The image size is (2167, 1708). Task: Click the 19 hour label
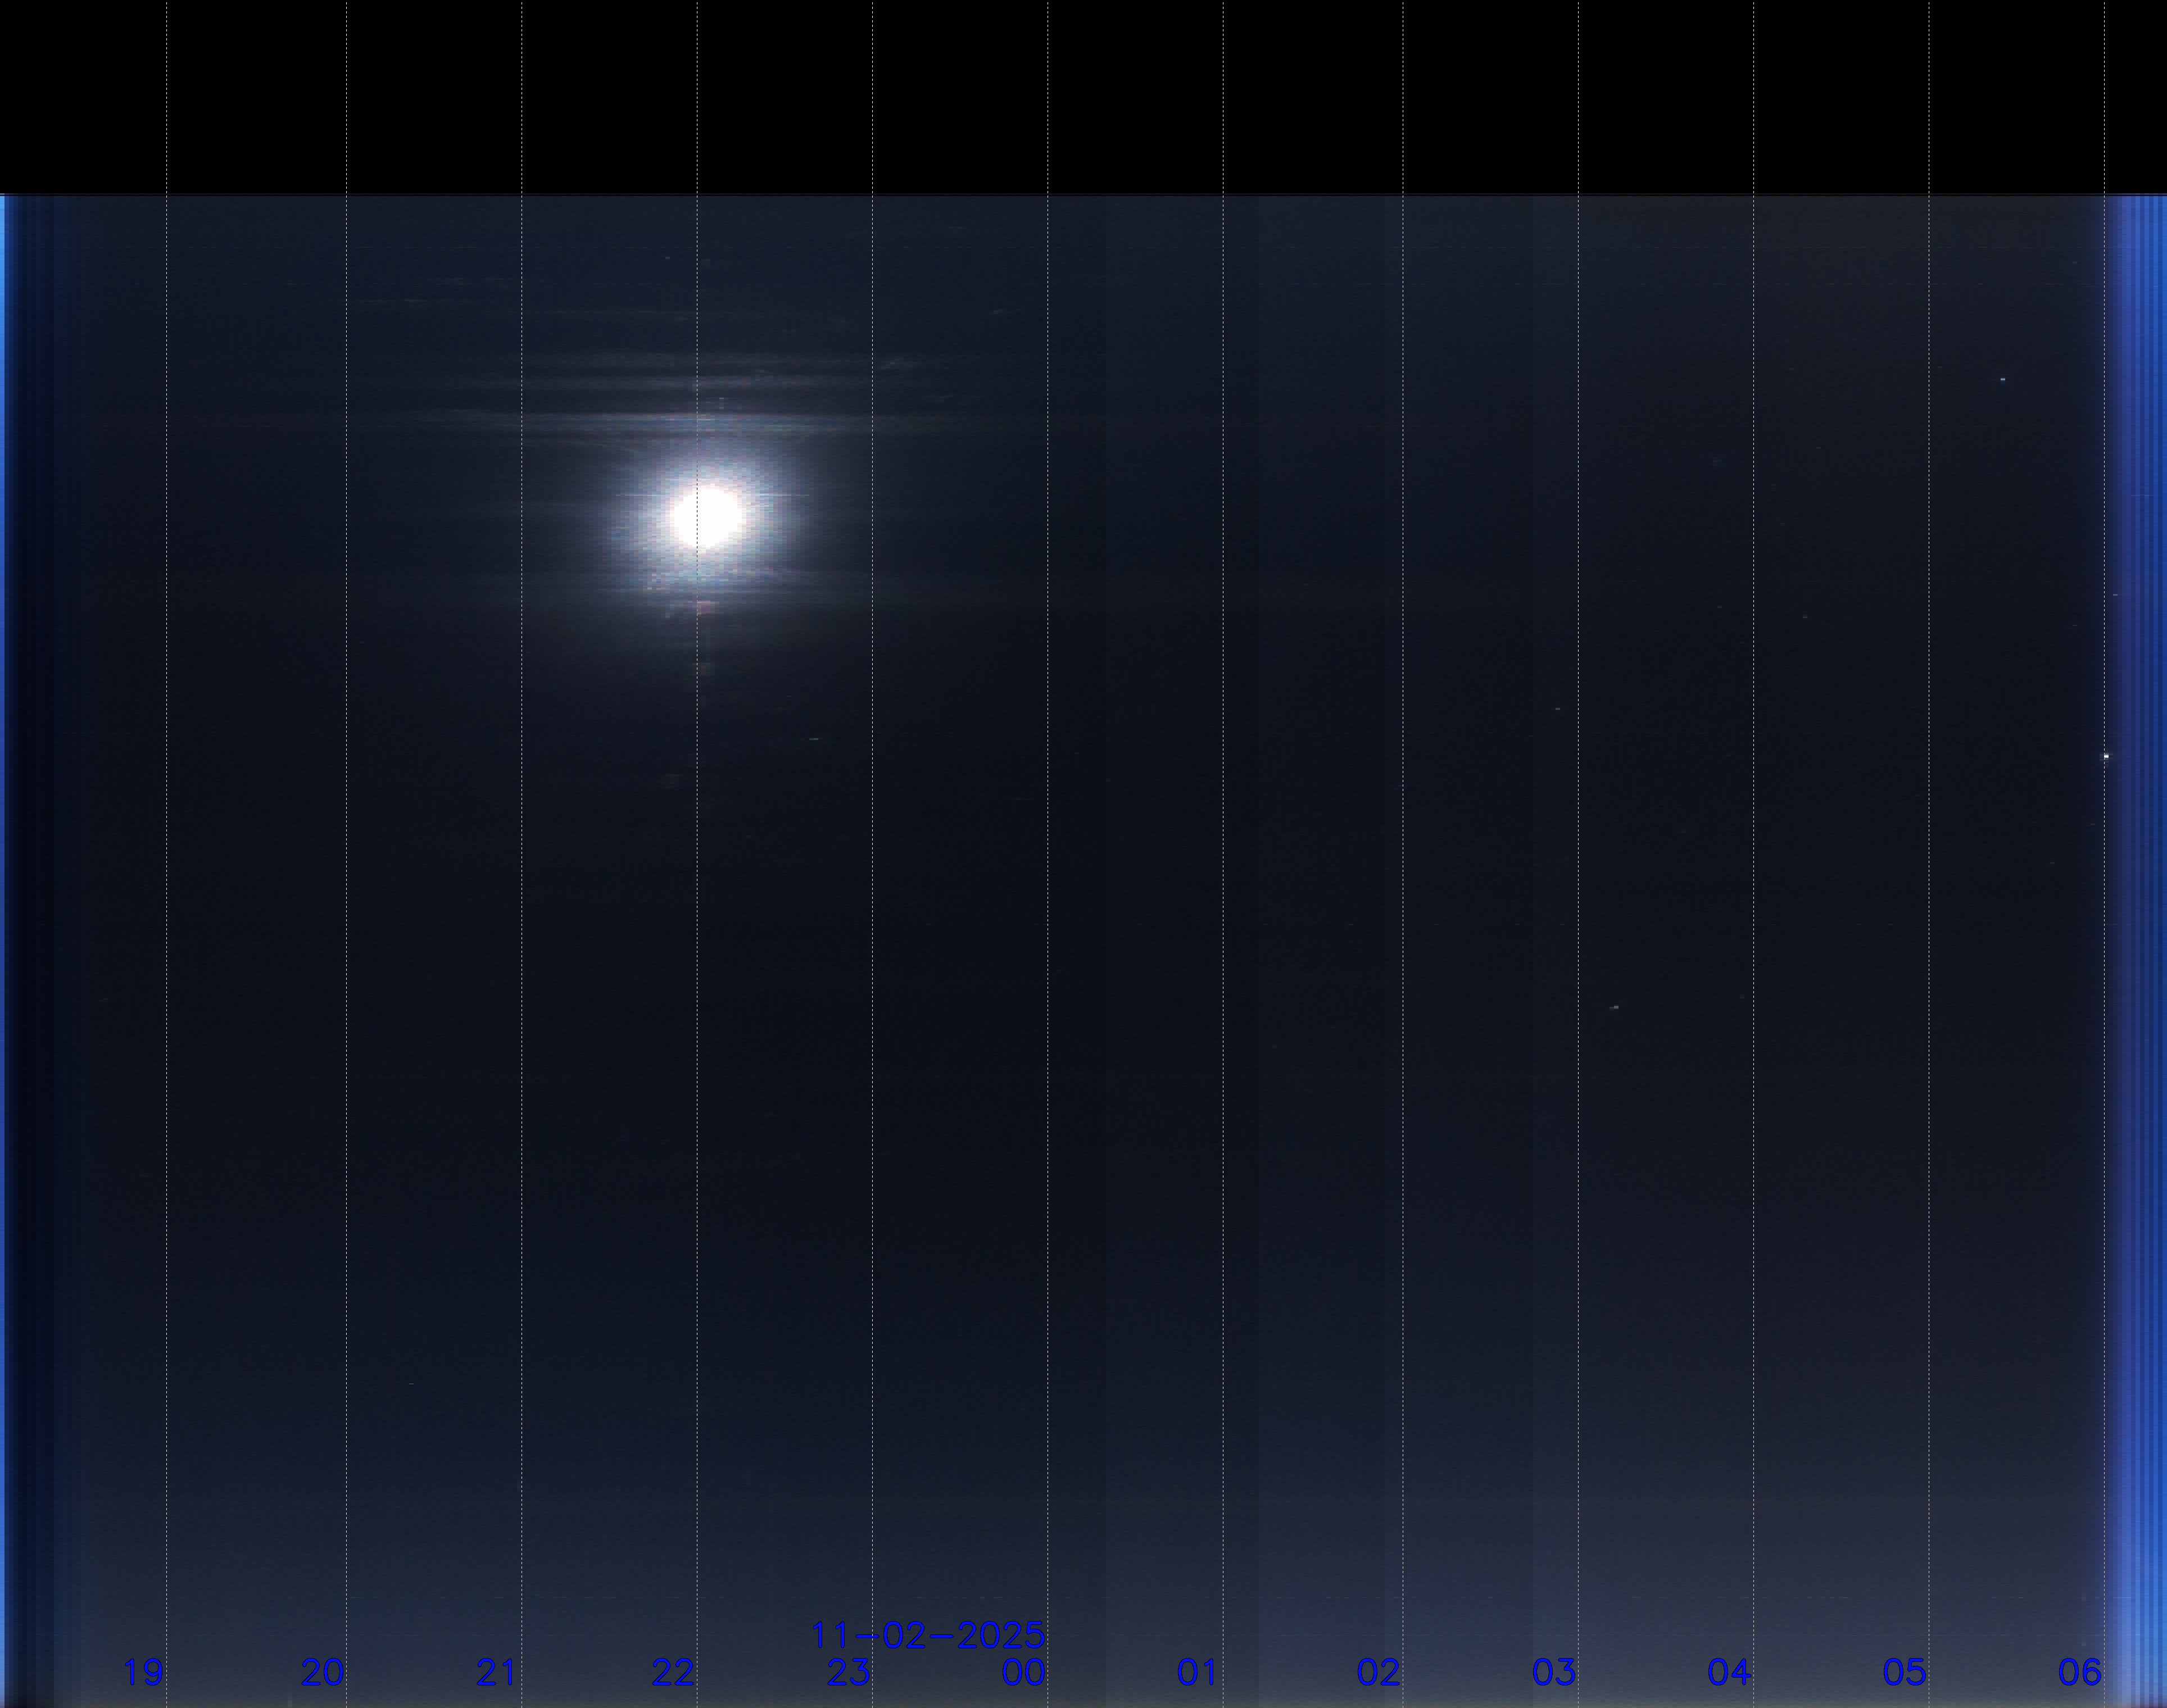pyautogui.click(x=143, y=1672)
